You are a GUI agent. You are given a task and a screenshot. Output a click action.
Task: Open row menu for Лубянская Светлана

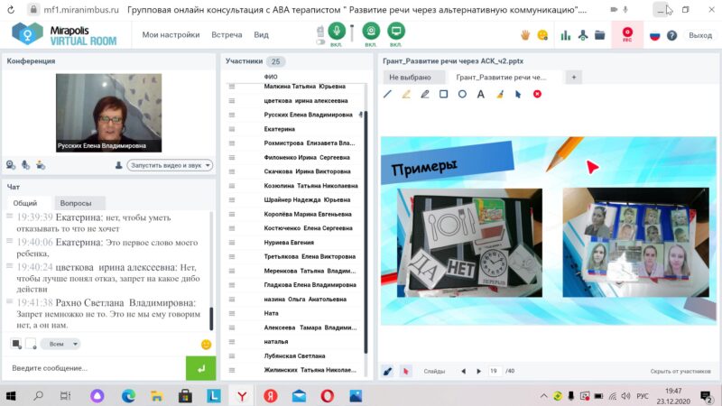click(232, 355)
